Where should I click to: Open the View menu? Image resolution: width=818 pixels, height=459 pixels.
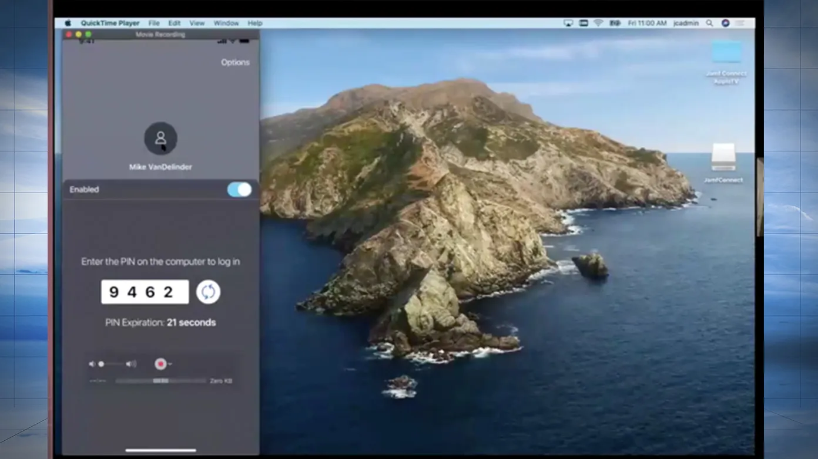(x=197, y=23)
